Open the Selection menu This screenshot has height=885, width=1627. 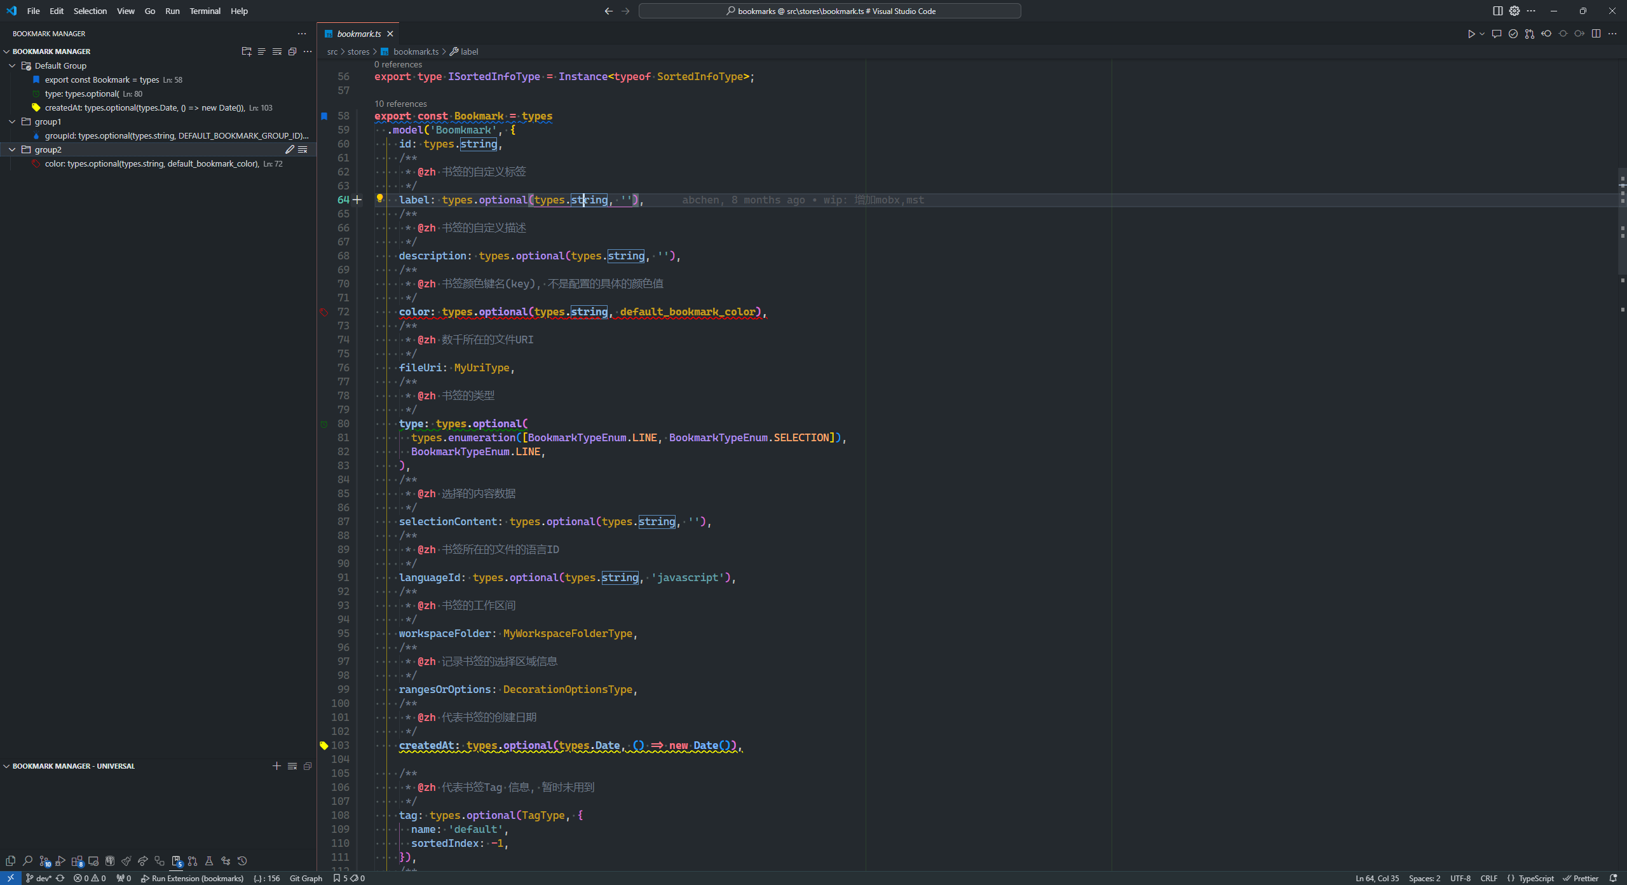pos(90,11)
